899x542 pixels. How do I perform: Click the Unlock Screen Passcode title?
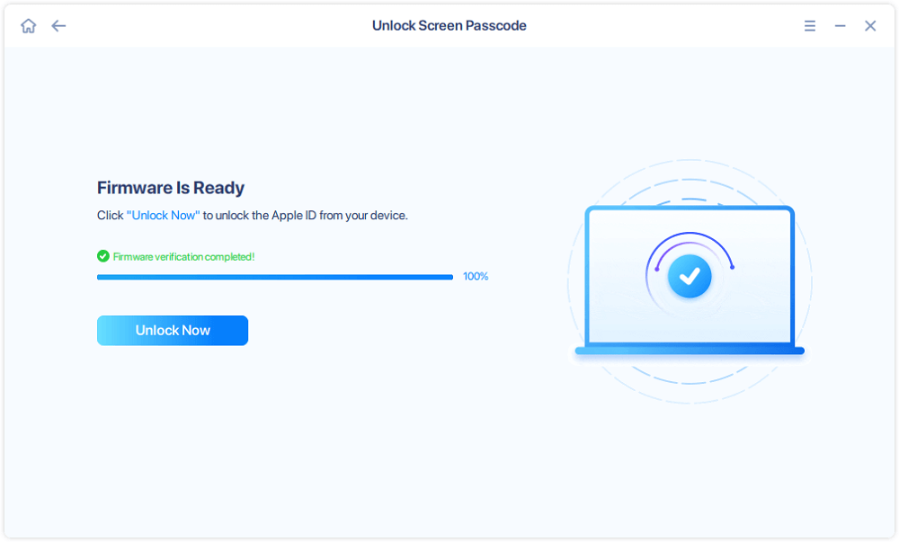coord(449,26)
